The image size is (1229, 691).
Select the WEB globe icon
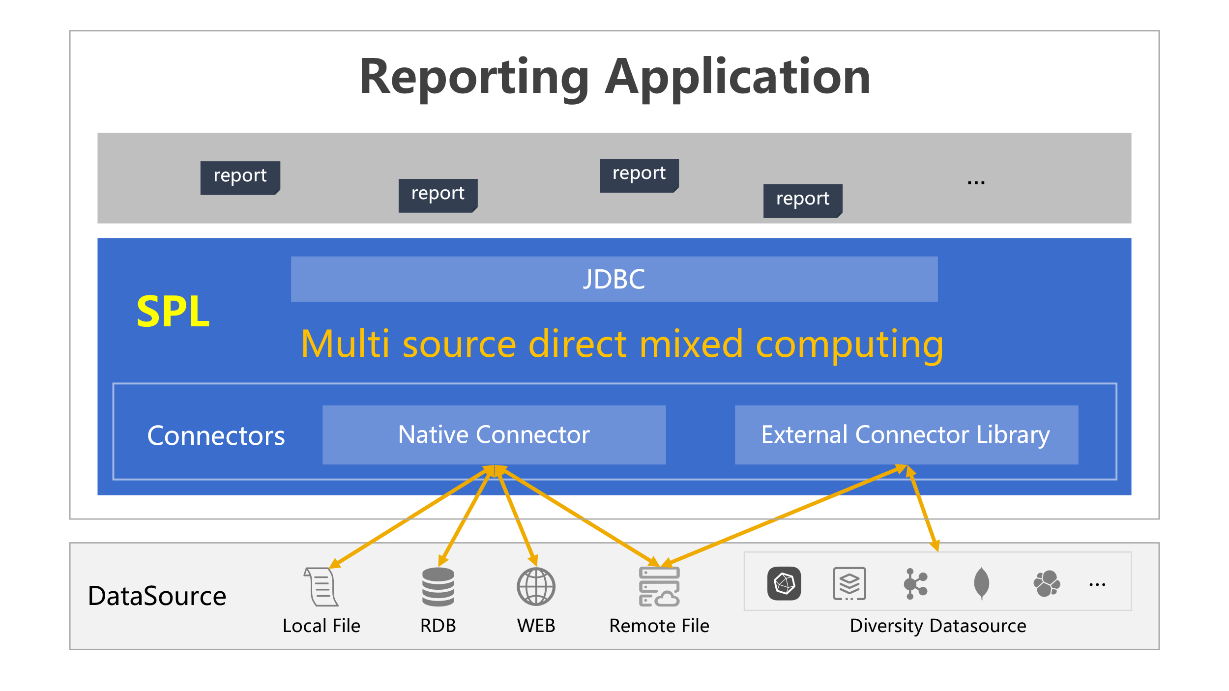point(536,587)
